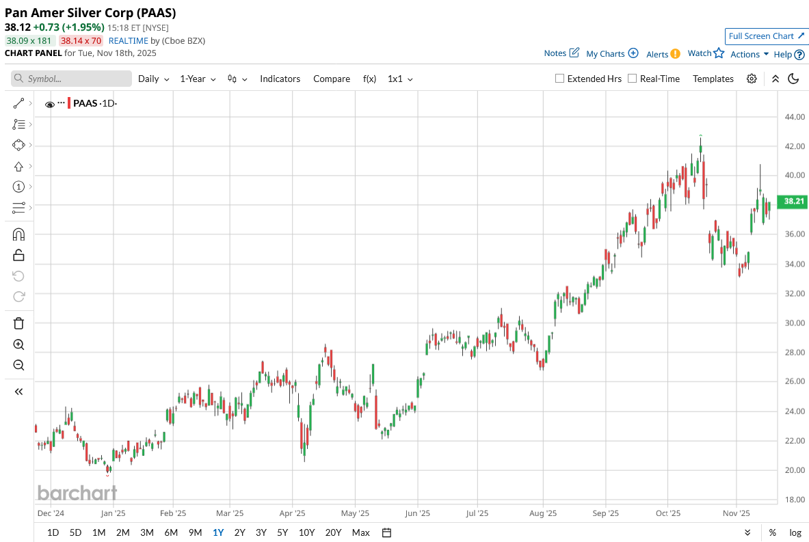Toggle PAAS series visibility eye
Image resolution: width=809 pixels, height=542 pixels.
pos(49,105)
